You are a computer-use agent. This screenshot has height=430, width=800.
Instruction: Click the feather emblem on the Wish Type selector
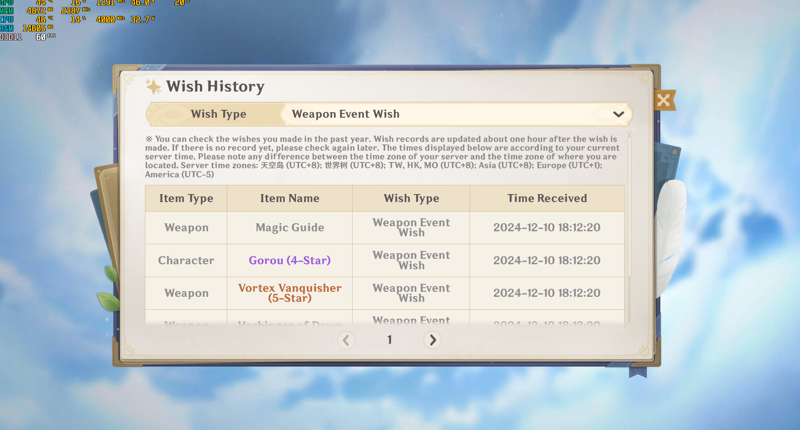click(168, 114)
